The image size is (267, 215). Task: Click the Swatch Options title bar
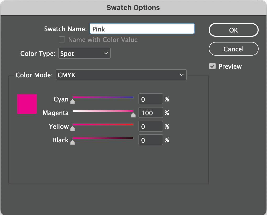coord(133,8)
